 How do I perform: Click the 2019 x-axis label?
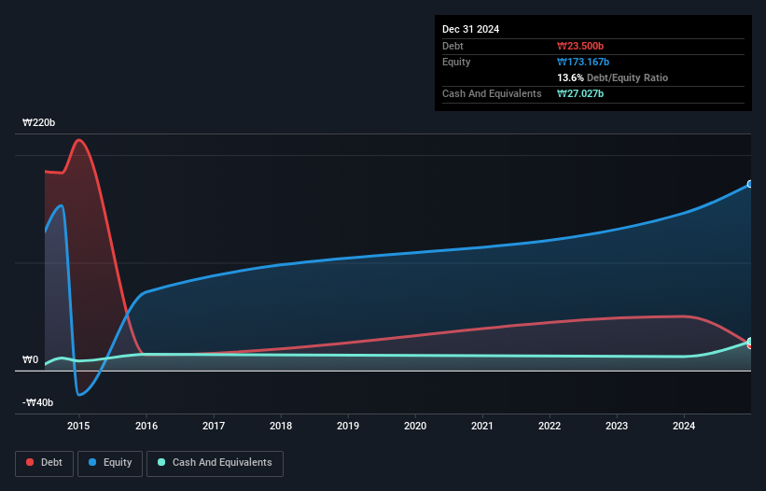pos(348,426)
